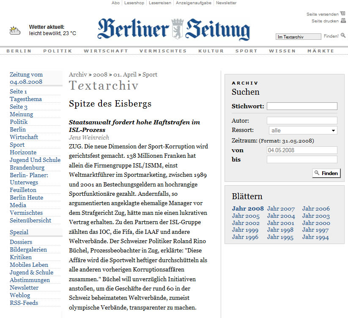
Task: Click the Finden button in the Archiv search box
Action: [x=326, y=173]
